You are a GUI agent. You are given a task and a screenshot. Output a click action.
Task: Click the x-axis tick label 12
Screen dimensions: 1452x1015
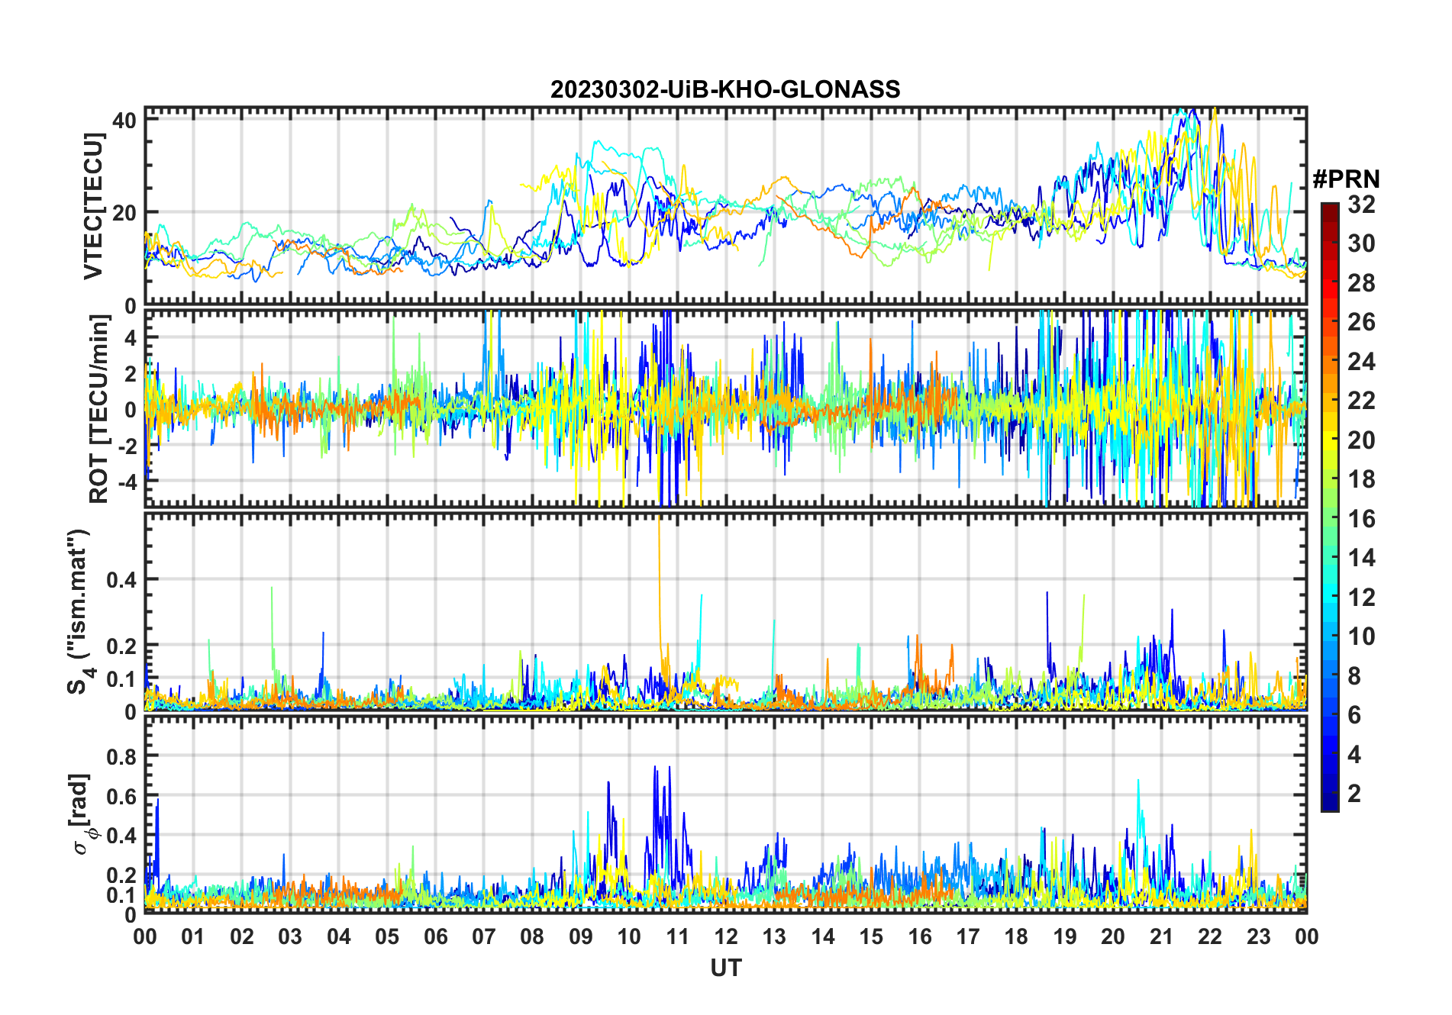[x=725, y=936]
